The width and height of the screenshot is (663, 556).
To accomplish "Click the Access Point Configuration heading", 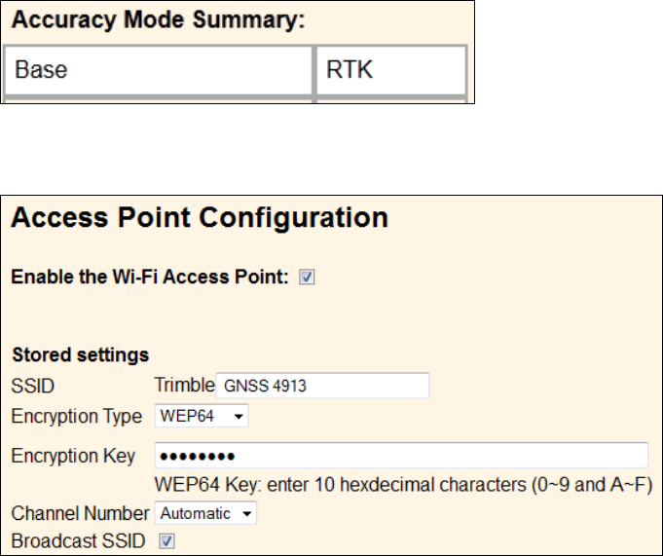I will pos(200,217).
